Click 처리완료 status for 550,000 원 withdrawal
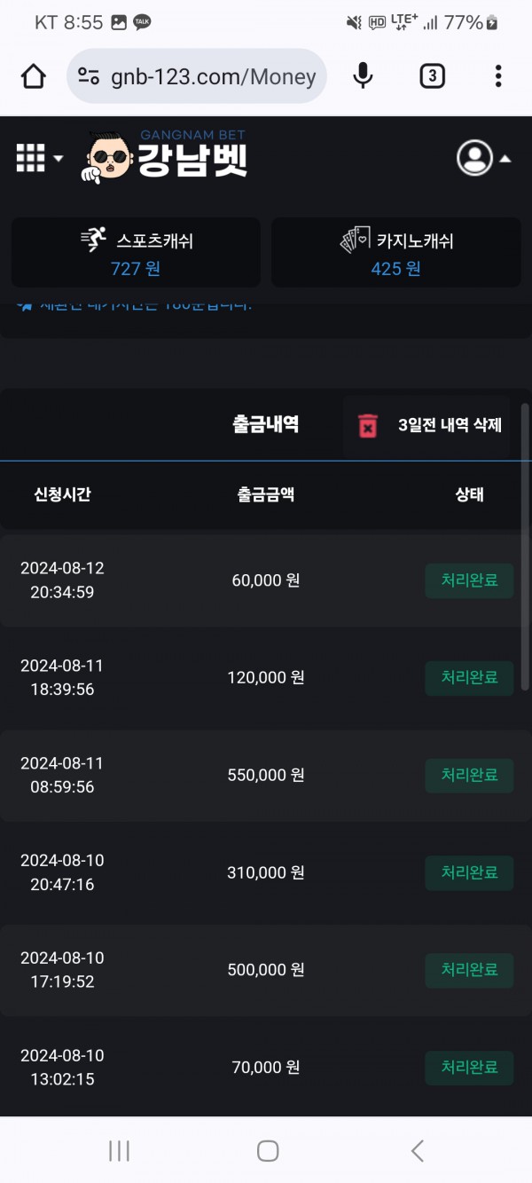532x1183 pixels. pos(469,776)
